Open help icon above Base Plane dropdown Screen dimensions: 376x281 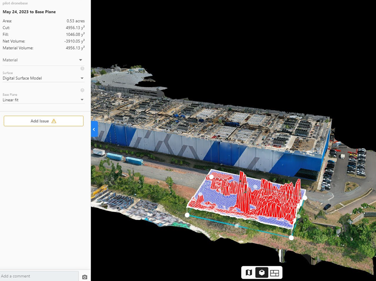pos(82,90)
